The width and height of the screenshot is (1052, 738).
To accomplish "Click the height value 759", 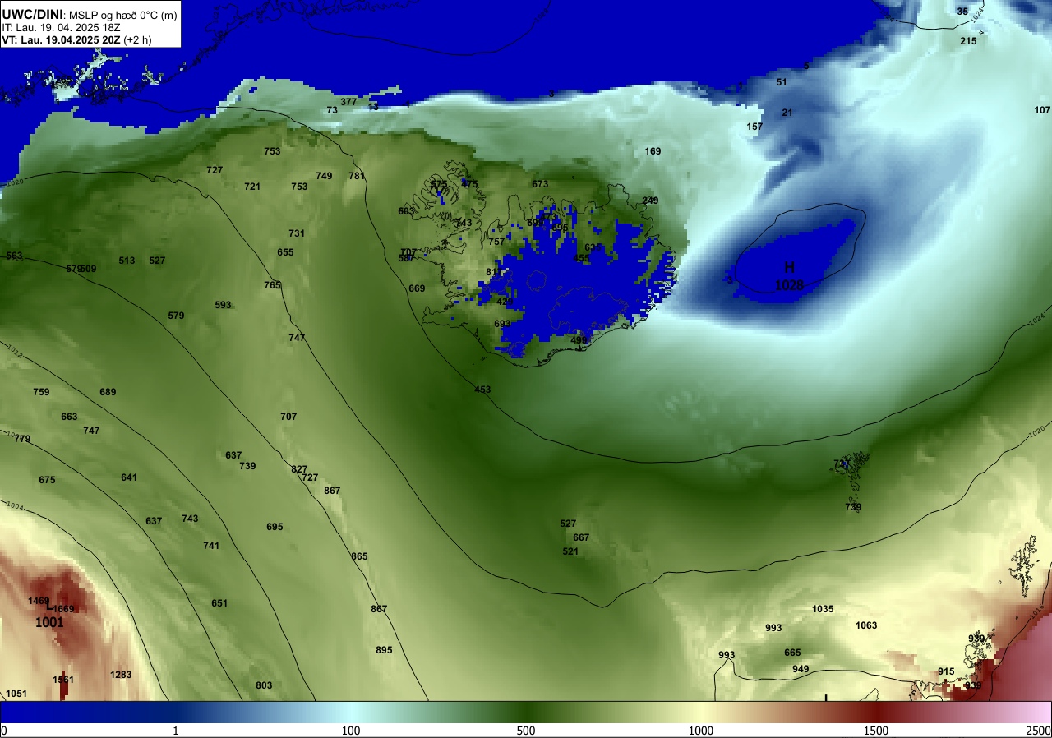I will coord(41,392).
